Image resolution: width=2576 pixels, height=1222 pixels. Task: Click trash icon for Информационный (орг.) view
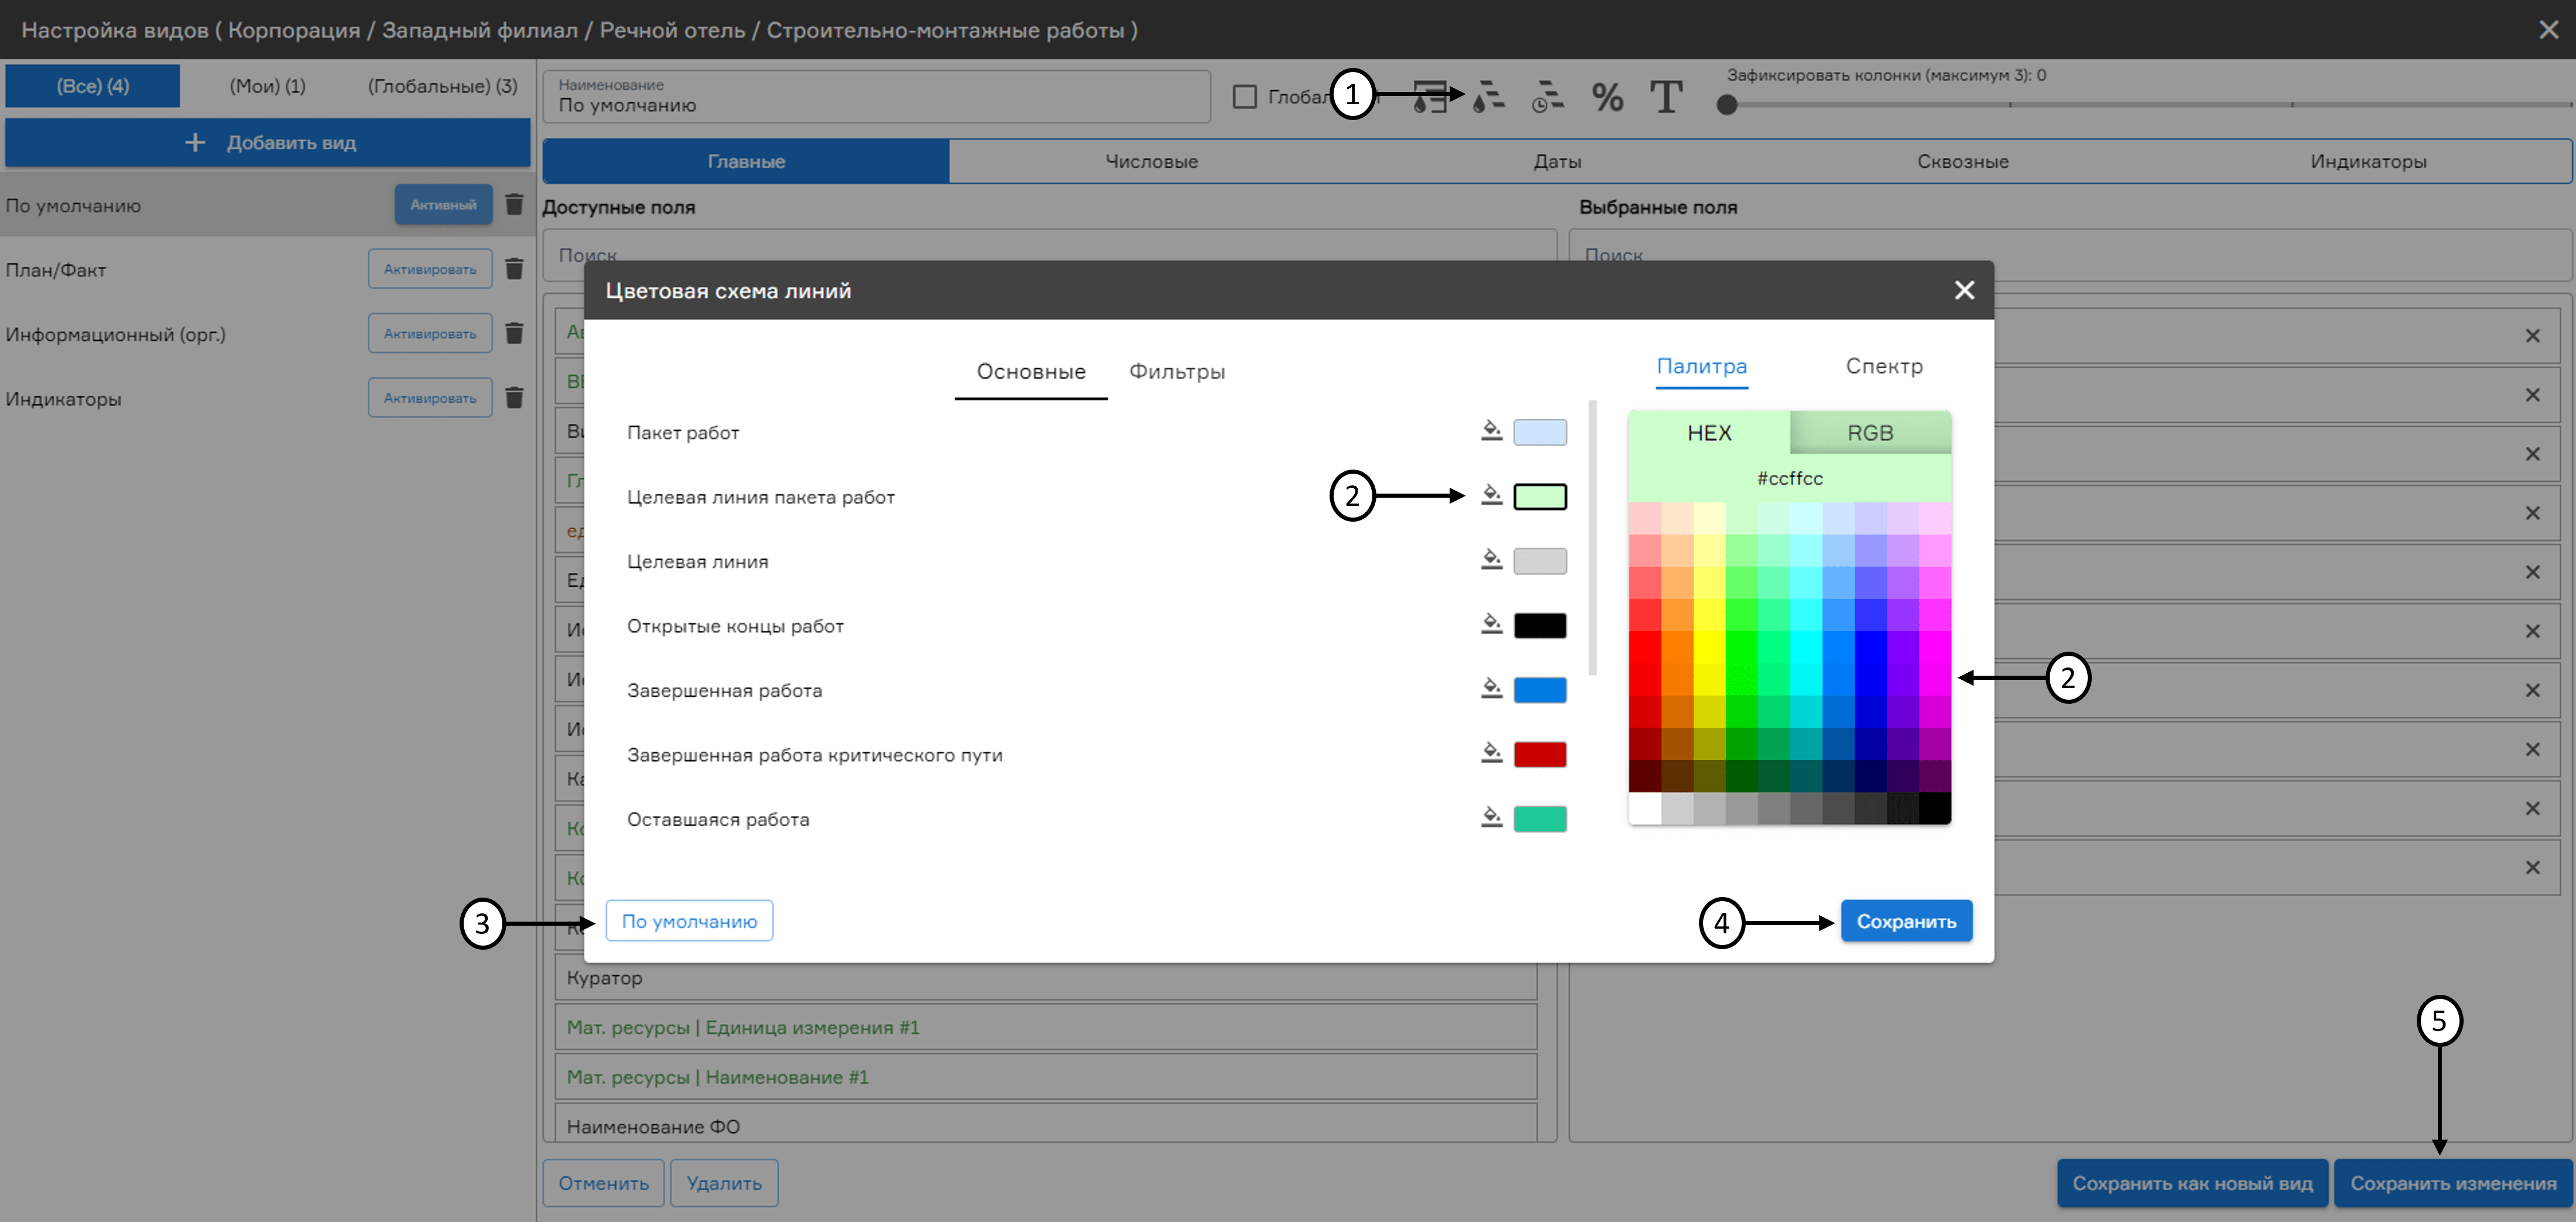pos(514,333)
